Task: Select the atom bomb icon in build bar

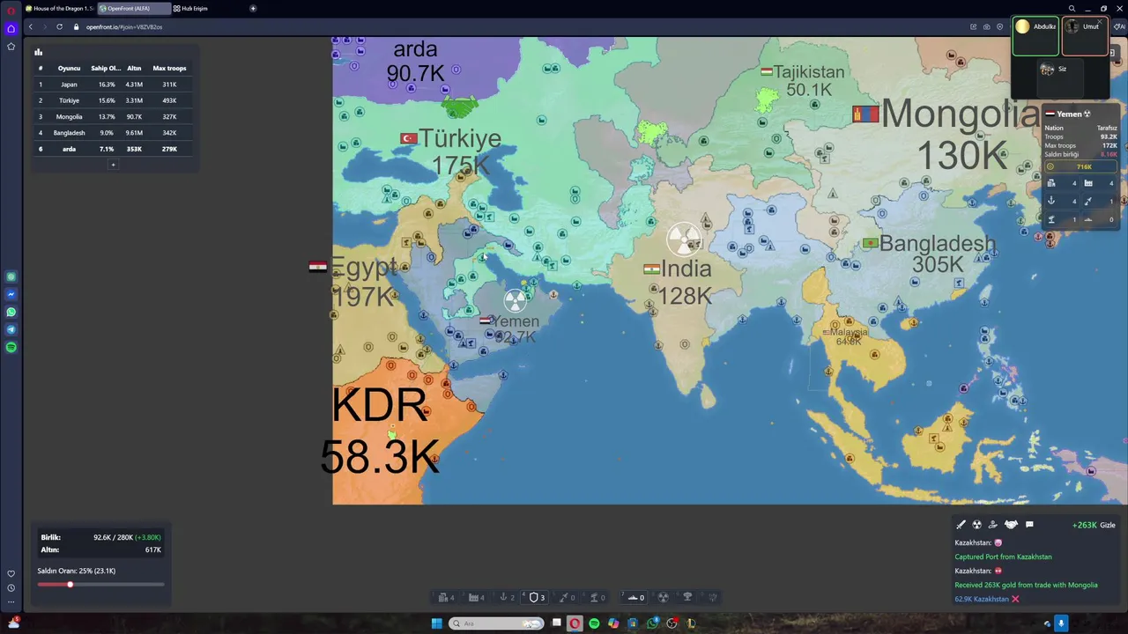Action: 664,597
